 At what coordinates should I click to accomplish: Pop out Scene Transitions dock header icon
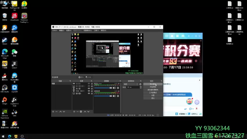click(x=141, y=81)
